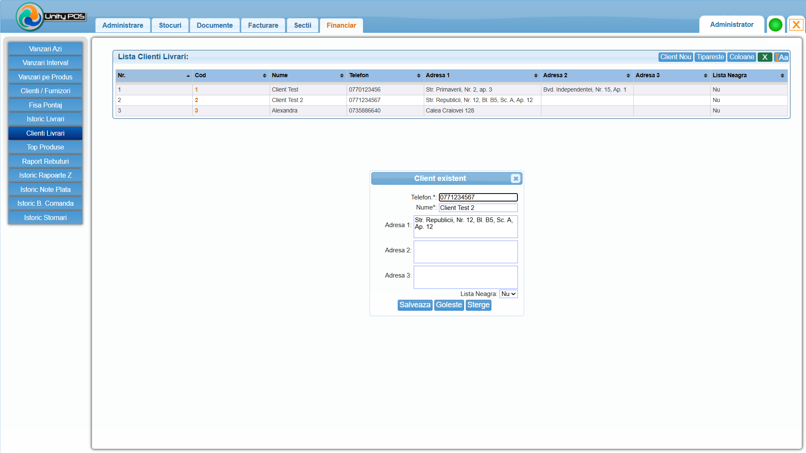Switch to the Facturare tab
The width and height of the screenshot is (806, 453).
[x=263, y=25]
